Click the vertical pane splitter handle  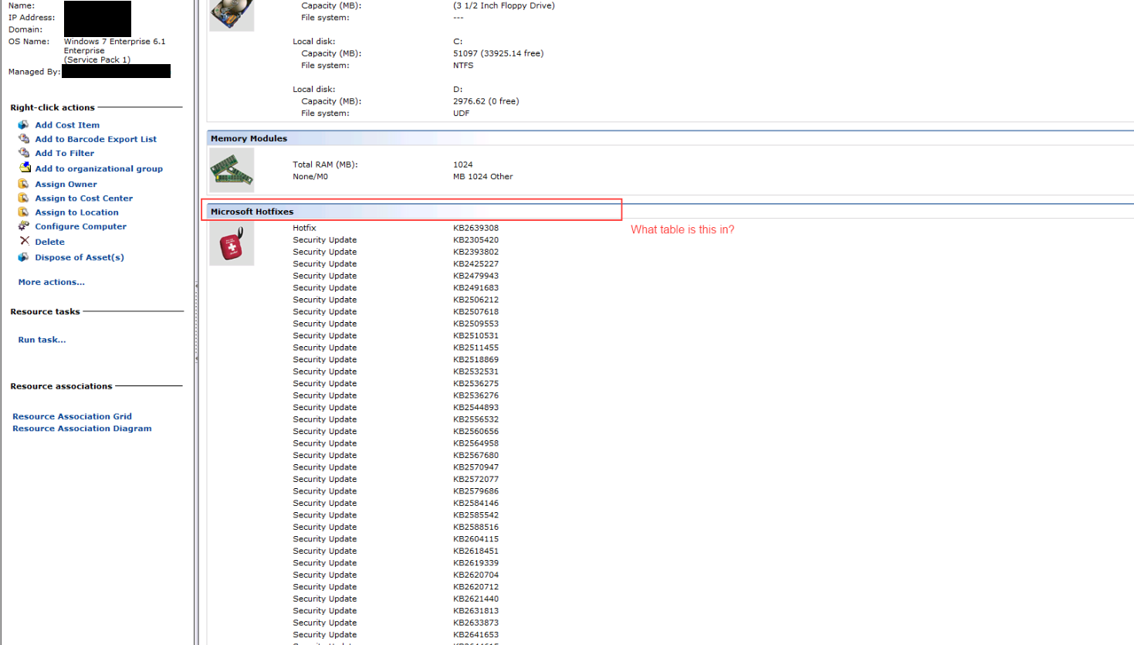[x=196, y=322]
